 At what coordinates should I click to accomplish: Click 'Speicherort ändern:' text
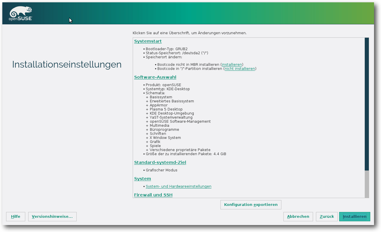pyautogui.click(x=164, y=57)
